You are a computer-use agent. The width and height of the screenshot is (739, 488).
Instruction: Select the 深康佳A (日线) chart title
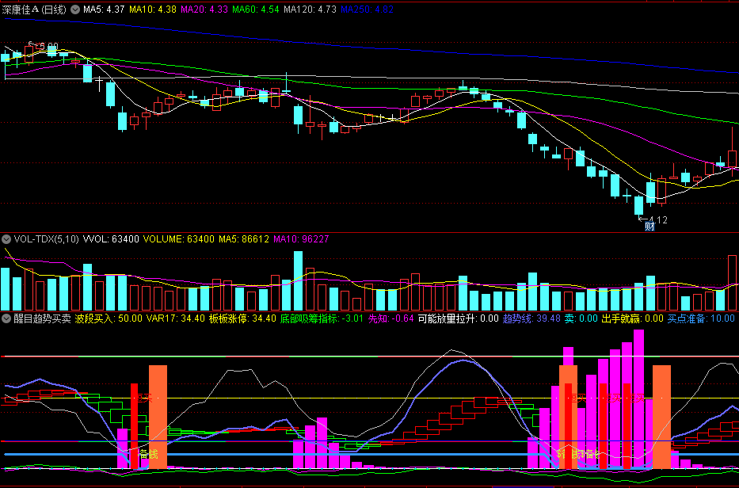coord(34,10)
